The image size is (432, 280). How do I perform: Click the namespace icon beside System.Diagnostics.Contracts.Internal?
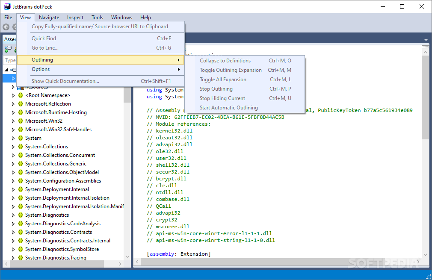pos(21,240)
